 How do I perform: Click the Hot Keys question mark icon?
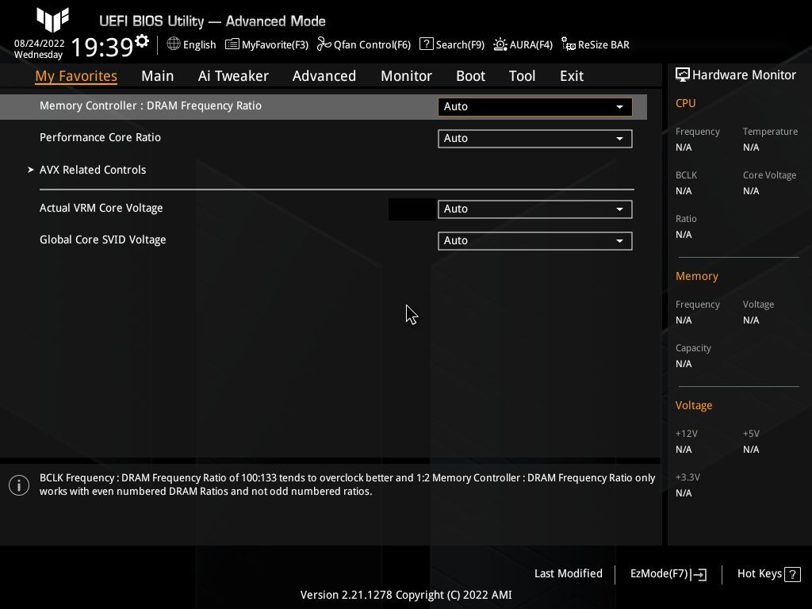tap(792, 574)
